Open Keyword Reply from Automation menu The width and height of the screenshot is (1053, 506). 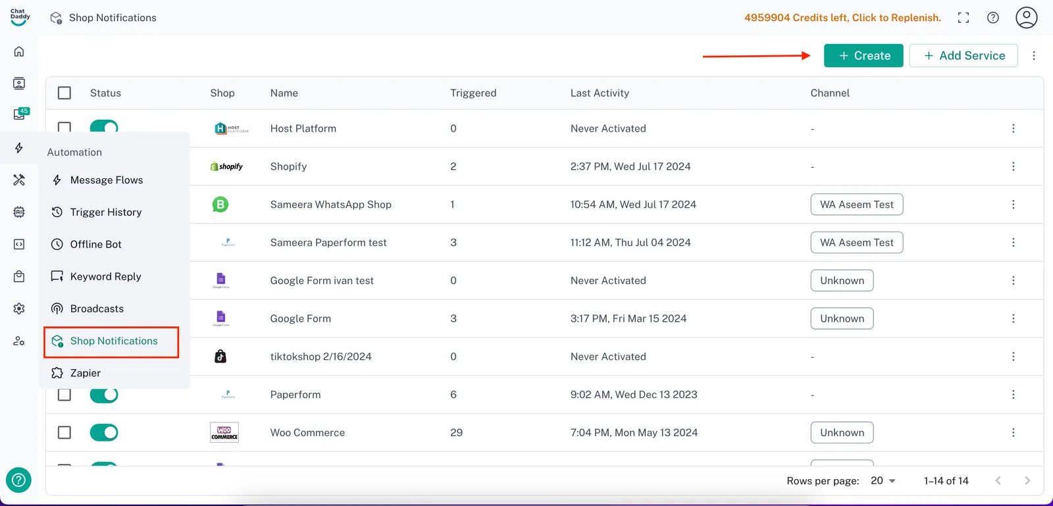click(105, 276)
